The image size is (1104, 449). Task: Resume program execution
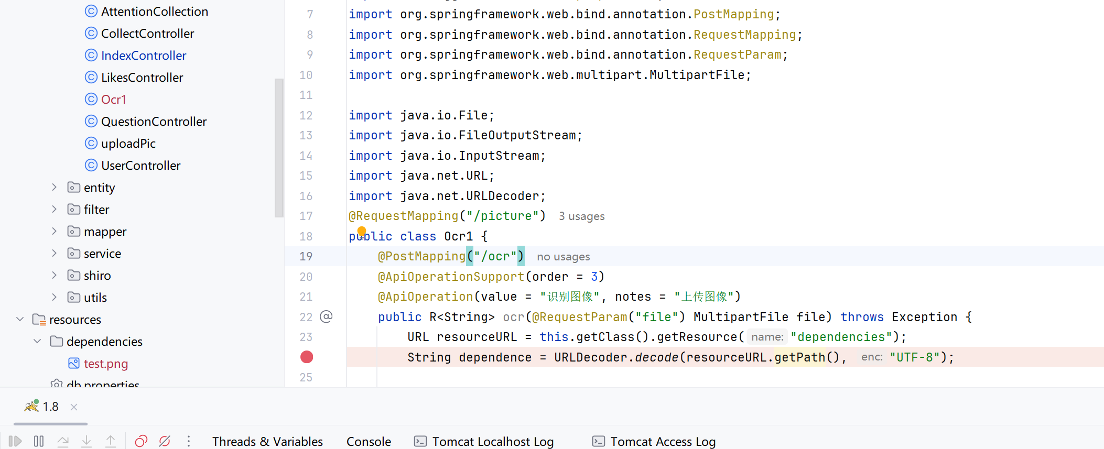[15, 441]
